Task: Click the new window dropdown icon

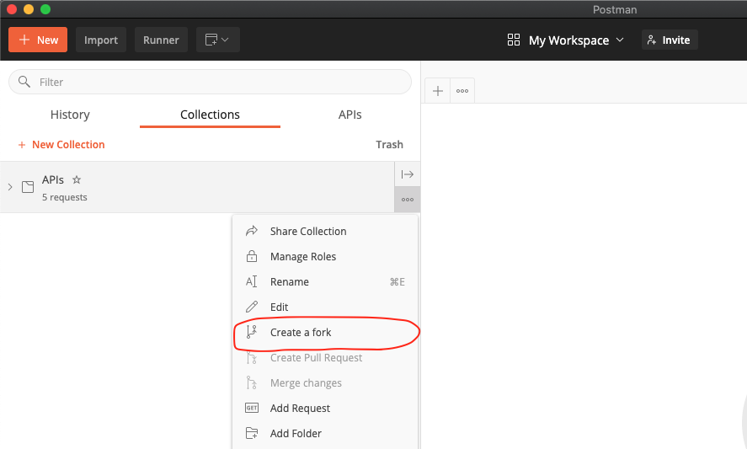Action: point(218,40)
